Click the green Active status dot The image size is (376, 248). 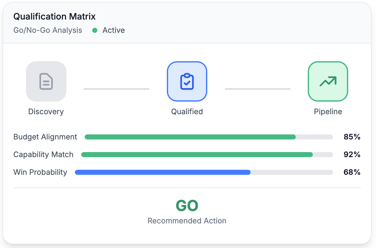[x=95, y=30]
